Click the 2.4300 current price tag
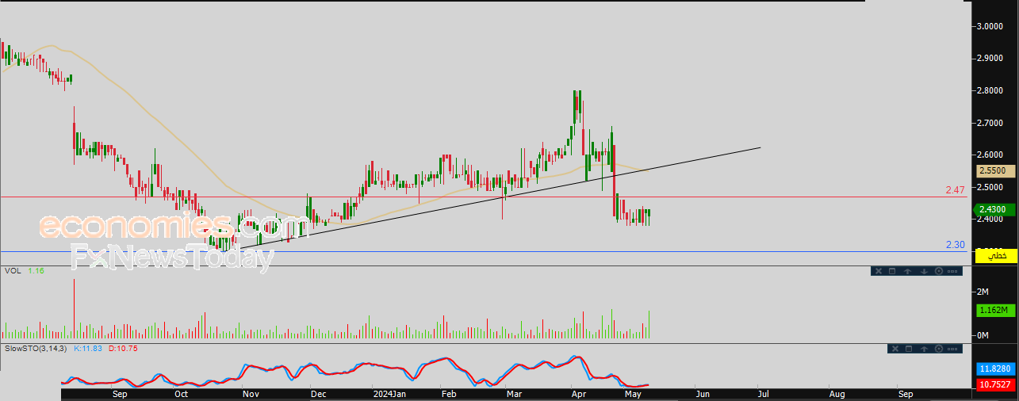The height and width of the screenshot is (401, 1019). [994, 209]
